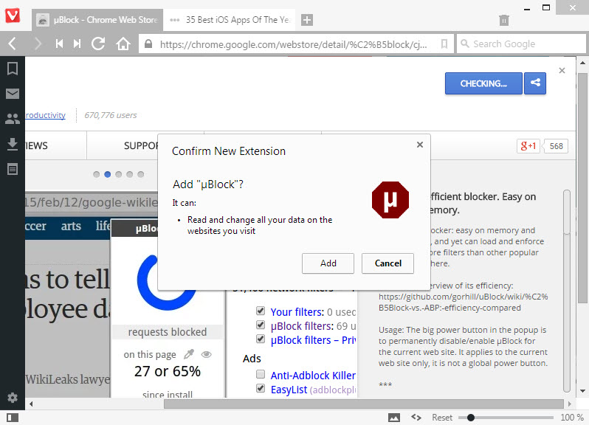Click the 100 % zoom value

coord(572,418)
